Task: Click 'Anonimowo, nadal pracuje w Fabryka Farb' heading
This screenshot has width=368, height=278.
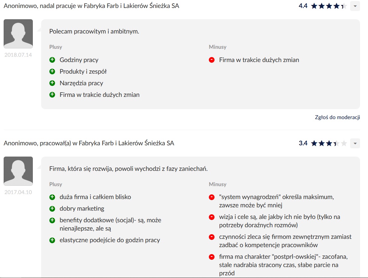Action: tap(91, 6)
